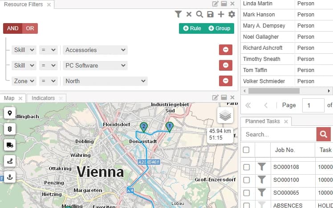
Task: Open the Accessories value dropdown
Action: (95, 50)
